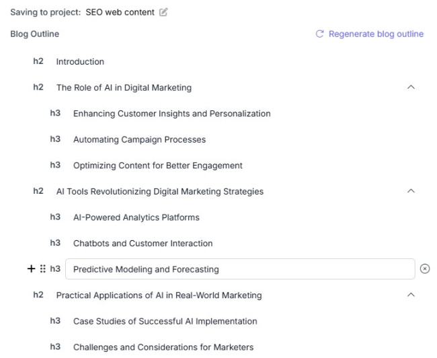Image resolution: width=437 pixels, height=358 pixels.
Task: Select The Role of AI in Digital Marketing
Action: click(x=124, y=87)
